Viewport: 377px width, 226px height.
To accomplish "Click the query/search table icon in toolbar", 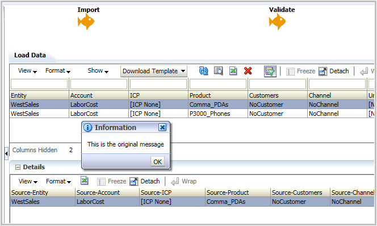I will click(x=219, y=71).
